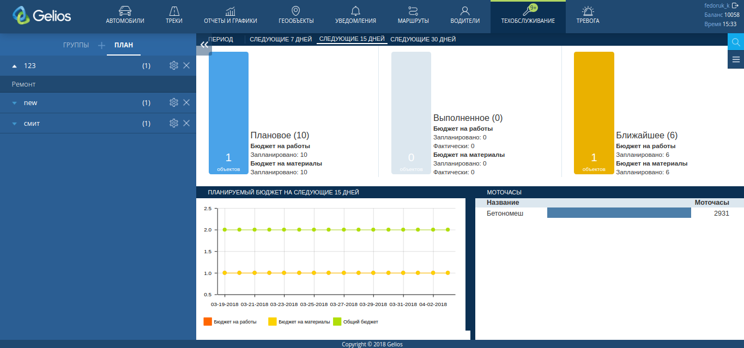Open the Треки tracks section
Viewport: 744px width, 348px height.
click(174, 15)
